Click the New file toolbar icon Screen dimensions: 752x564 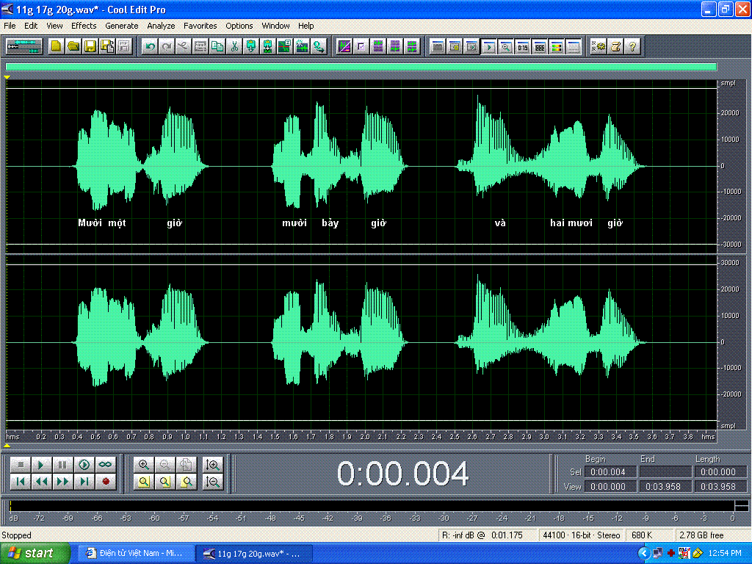pyautogui.click(x=57, y=46)
